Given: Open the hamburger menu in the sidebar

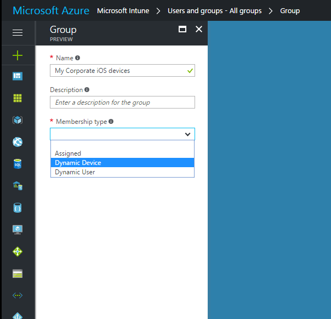Looking at the screenshot, I should (x=18, y=33).
